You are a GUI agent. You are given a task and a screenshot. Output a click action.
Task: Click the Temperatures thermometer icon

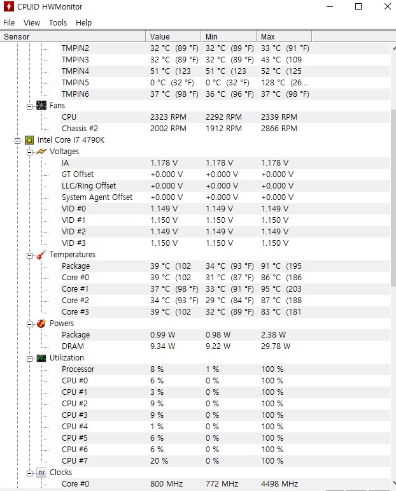(x=41, y=255)
